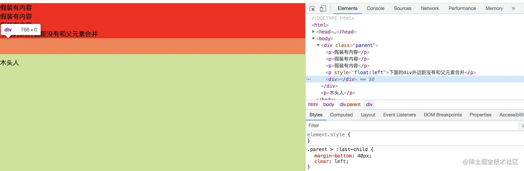Edit the clear: left declaration
The height and width of the screenshot is (171, 524).
click(x=331, y=161)
